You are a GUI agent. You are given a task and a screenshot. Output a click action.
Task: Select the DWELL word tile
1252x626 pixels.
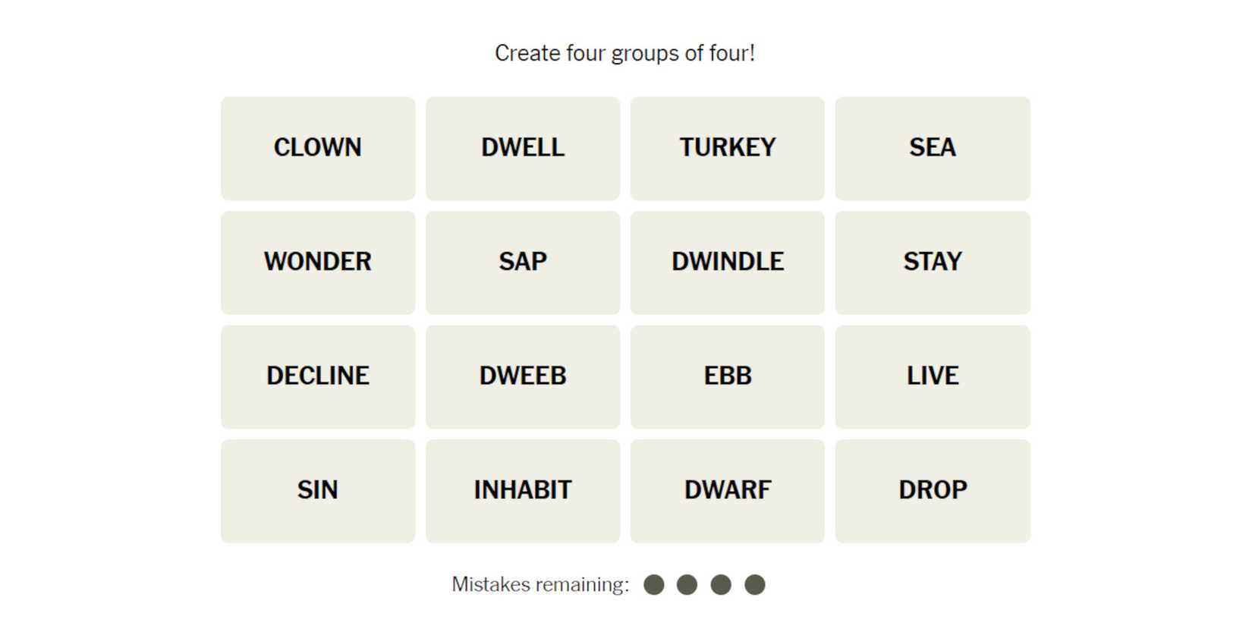tap(523, 148)
